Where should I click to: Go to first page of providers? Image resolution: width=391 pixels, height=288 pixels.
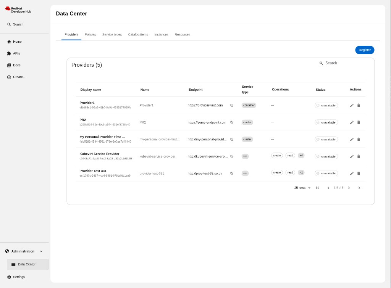tap(317, 188)
